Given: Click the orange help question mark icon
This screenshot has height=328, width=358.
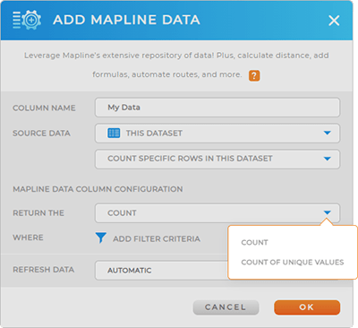Looking at the screenshot, I should [254, 75].
